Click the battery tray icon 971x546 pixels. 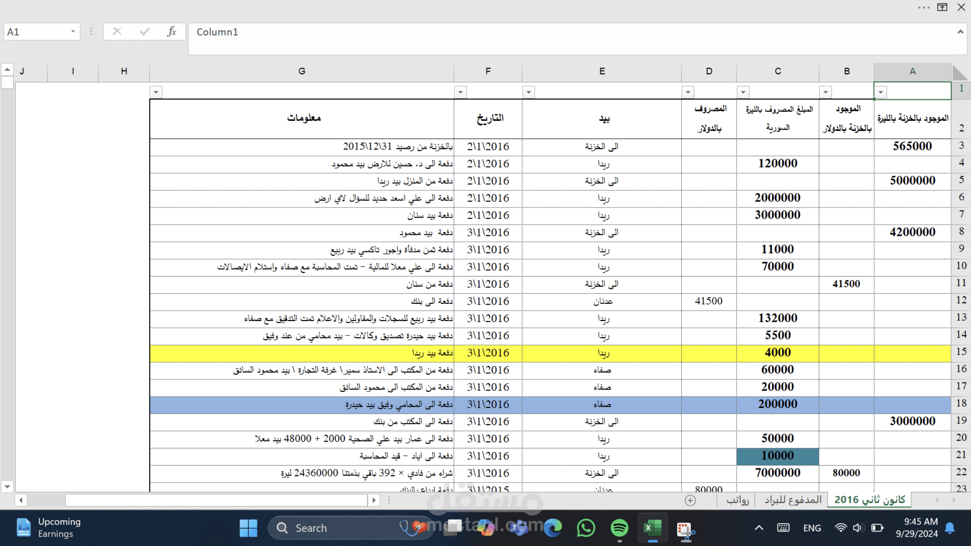click(x=877, y=528)
